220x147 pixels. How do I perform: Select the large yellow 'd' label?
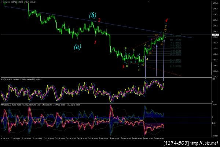point(139,69)
